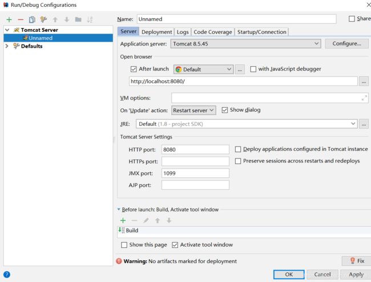This screenshot has width=371, height=282.
Task: Add a new configuration with the plus icon
Action: coord(9,19)
